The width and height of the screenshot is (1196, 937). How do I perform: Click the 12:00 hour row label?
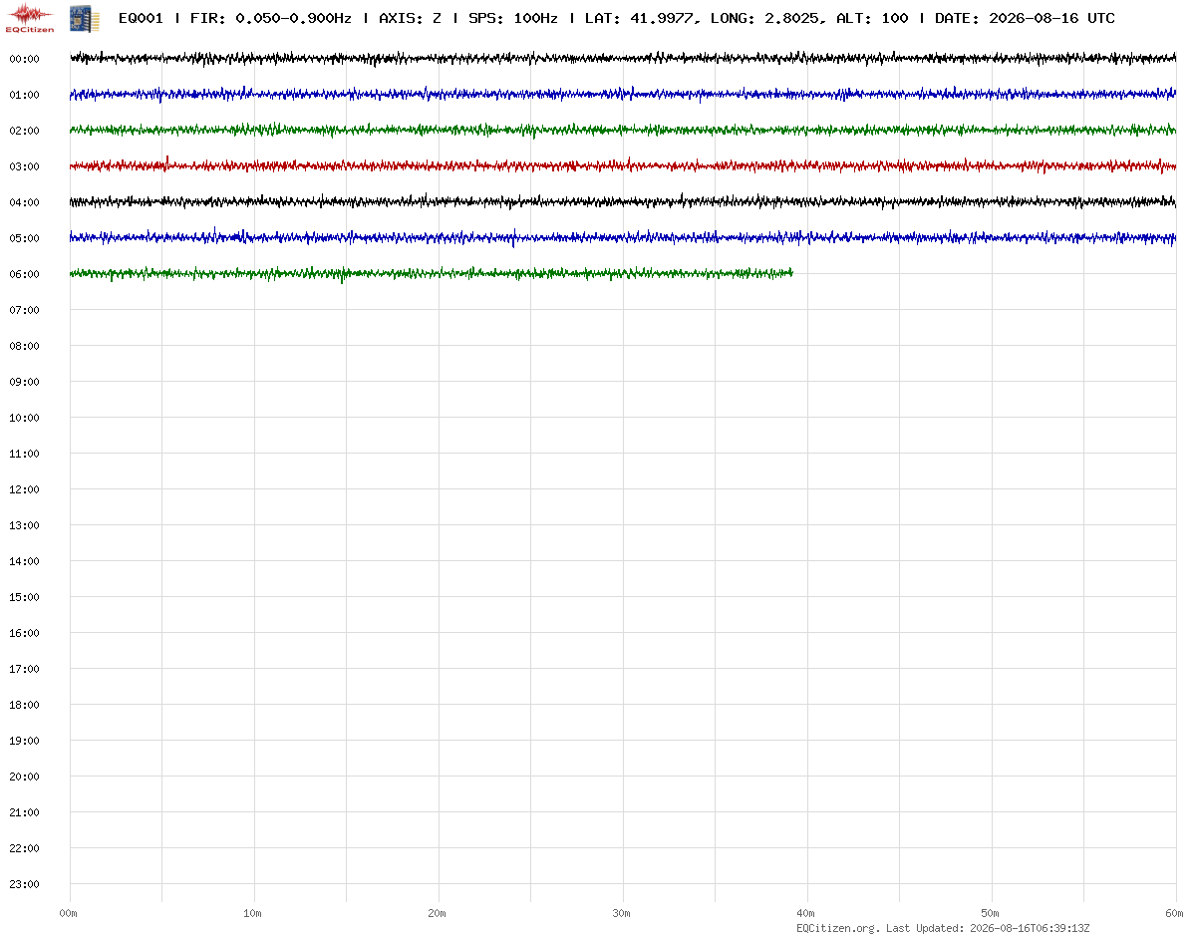(24, 489)
